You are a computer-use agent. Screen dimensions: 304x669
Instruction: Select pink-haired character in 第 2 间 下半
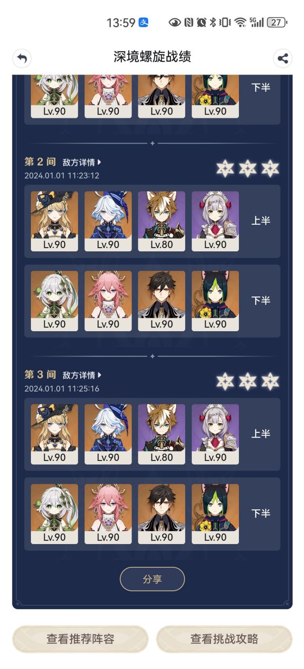[108, 301]
